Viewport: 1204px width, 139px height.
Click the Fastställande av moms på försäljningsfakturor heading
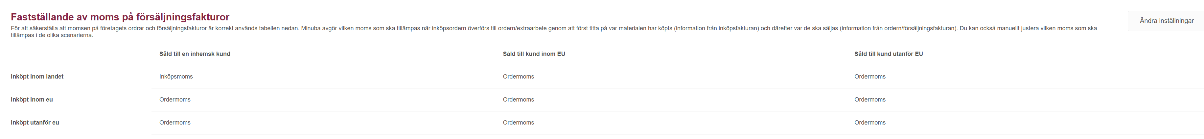tap(120, 17)
